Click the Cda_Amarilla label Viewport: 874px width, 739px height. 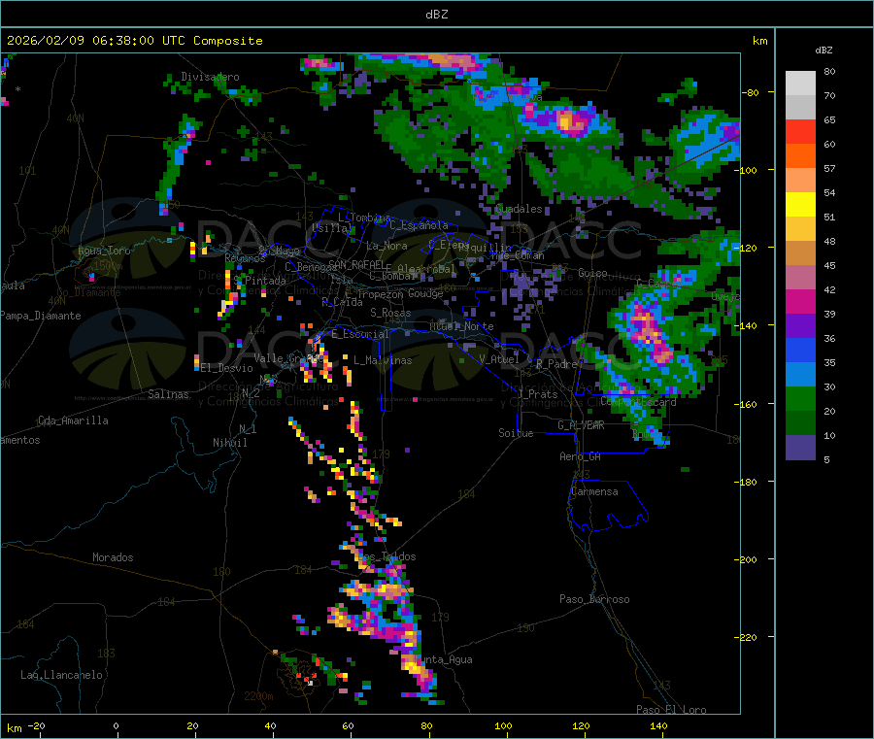pyautogui.click(x=73, y=420)
